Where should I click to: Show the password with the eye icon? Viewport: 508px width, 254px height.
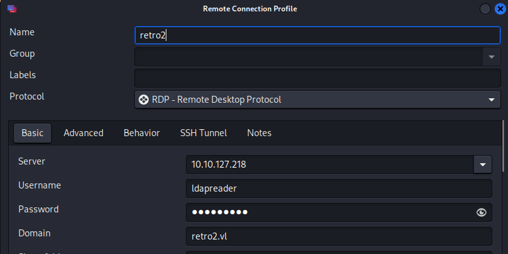click(x=482, y=212)
